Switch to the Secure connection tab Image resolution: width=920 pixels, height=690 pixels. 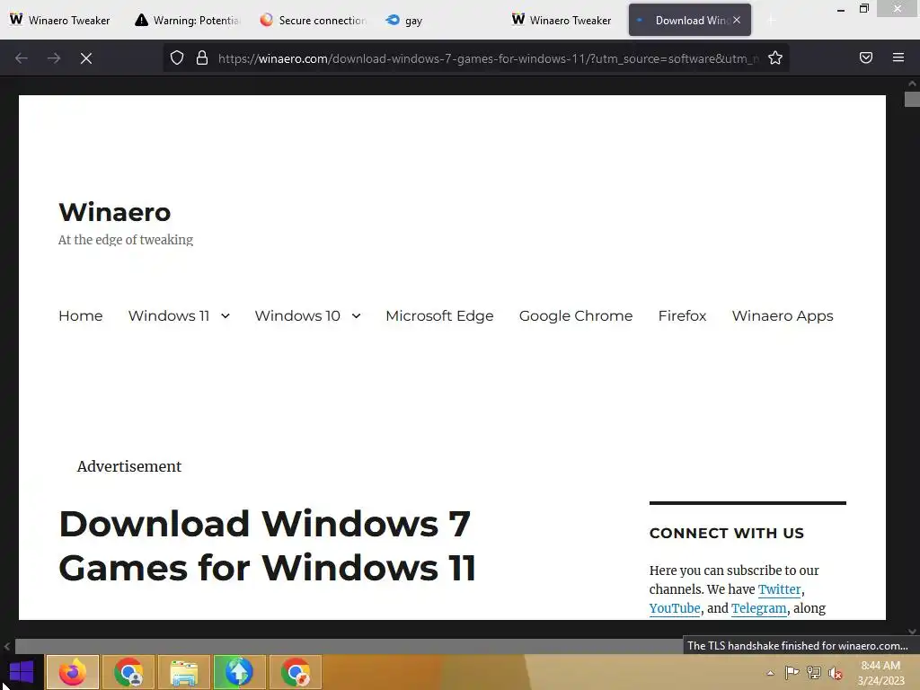pos(314,20)
